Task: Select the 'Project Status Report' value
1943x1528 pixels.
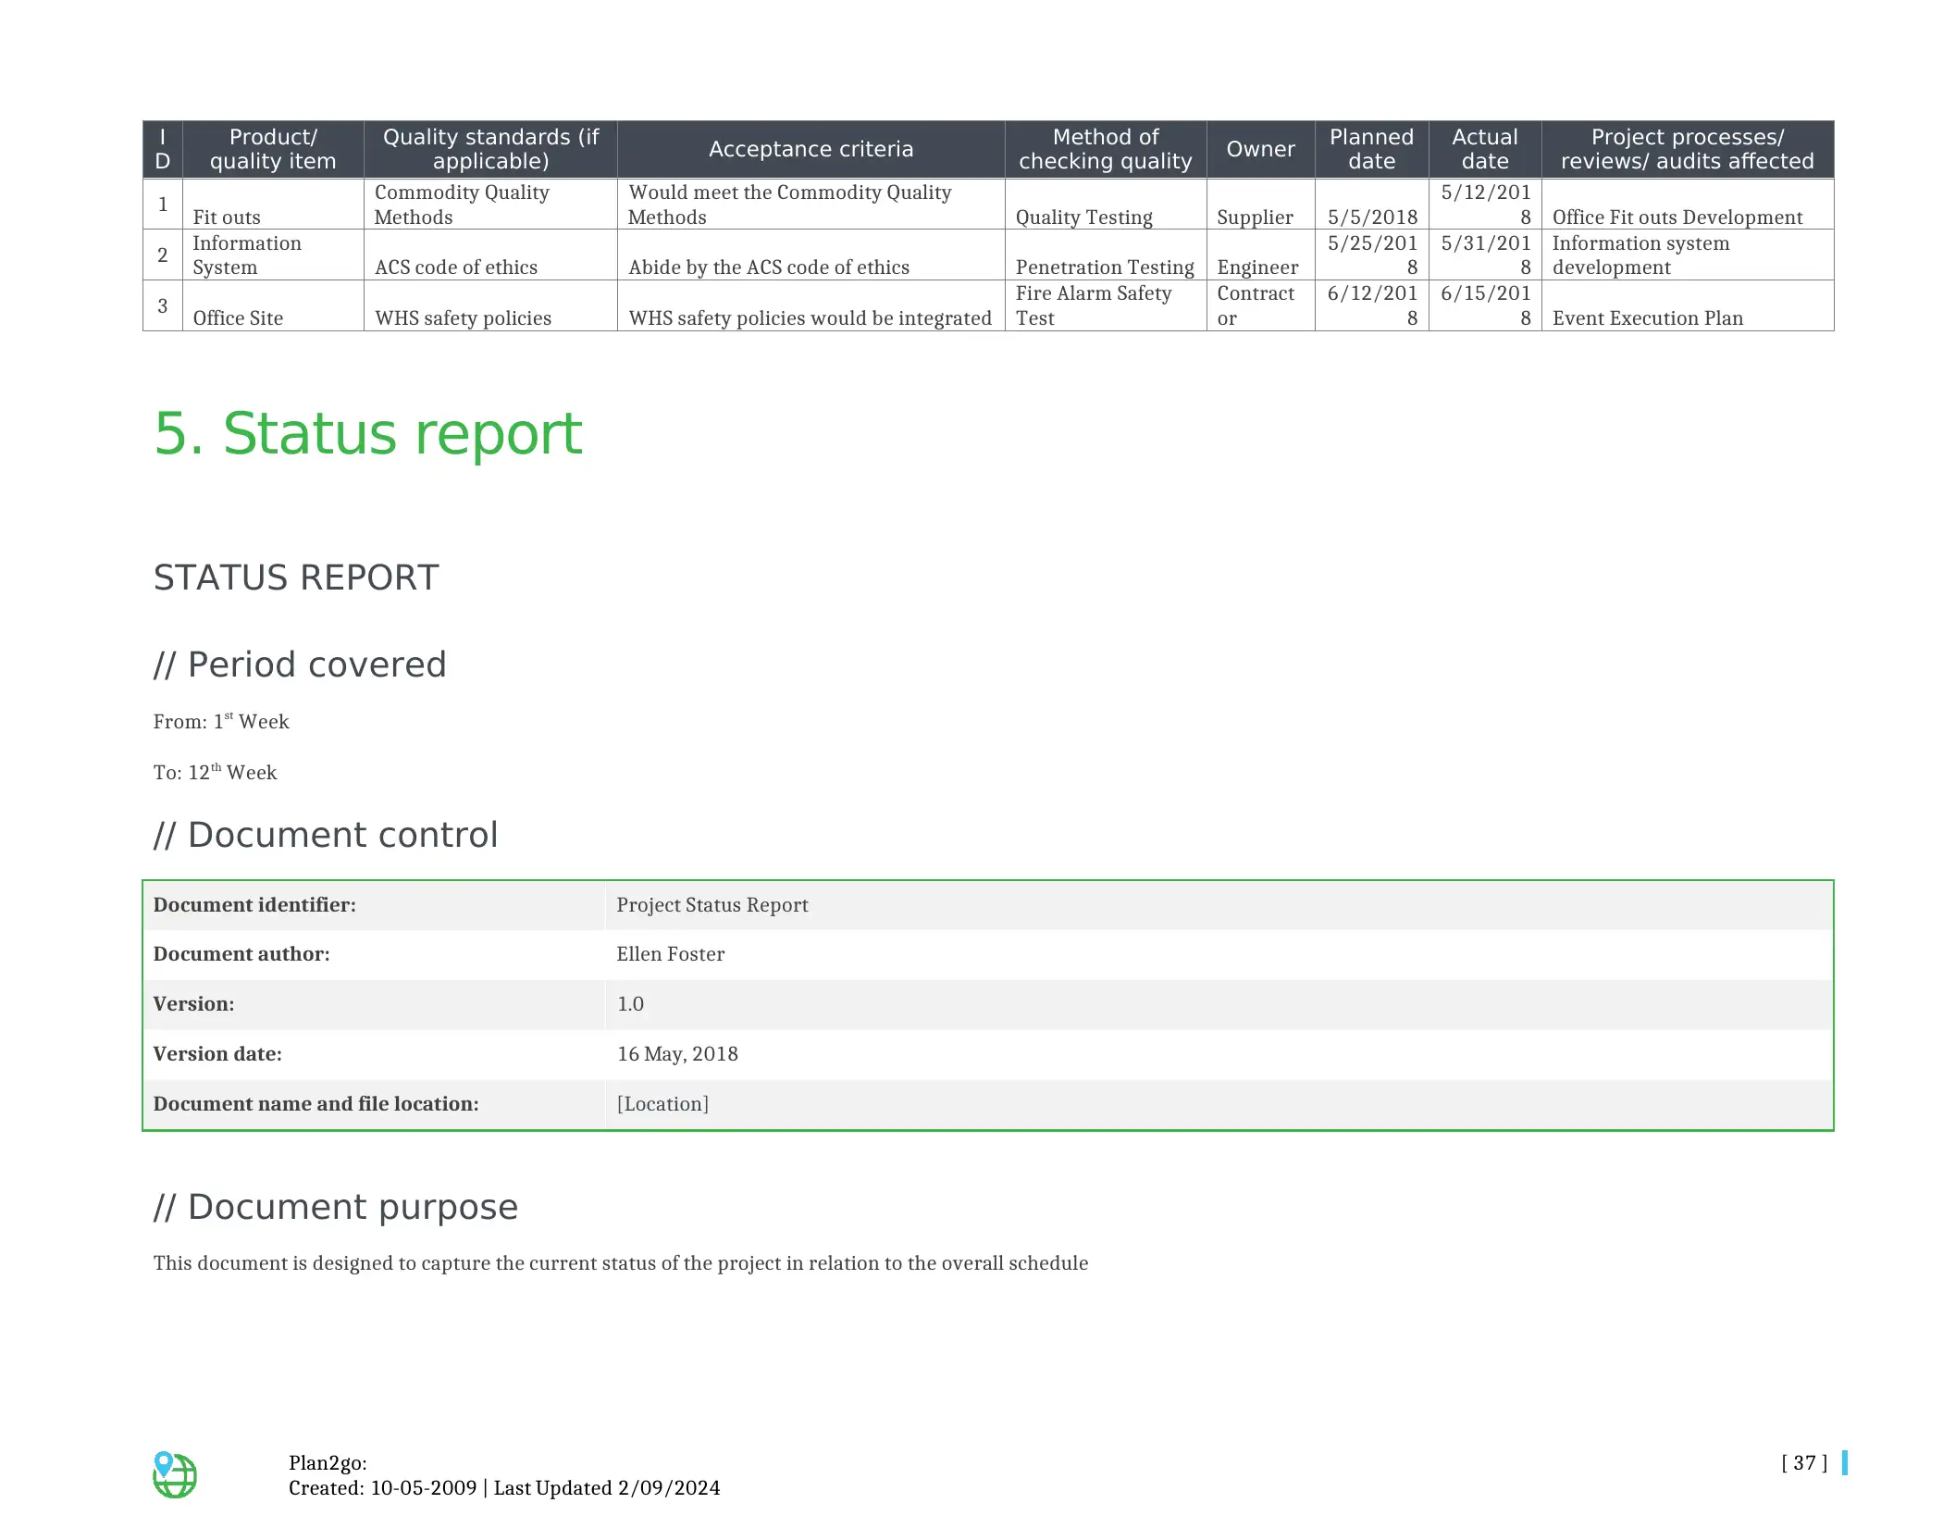Action: tap(712, 905)
